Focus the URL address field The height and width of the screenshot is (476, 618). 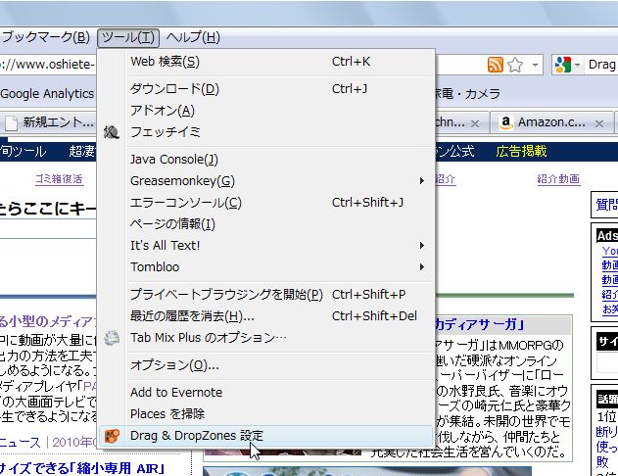coord(47,65)
